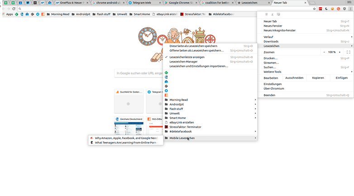Switch to OnePlus 6 tab

[72, 3]
